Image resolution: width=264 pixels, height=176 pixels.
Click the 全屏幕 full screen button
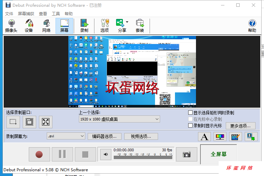click(219, 154)
